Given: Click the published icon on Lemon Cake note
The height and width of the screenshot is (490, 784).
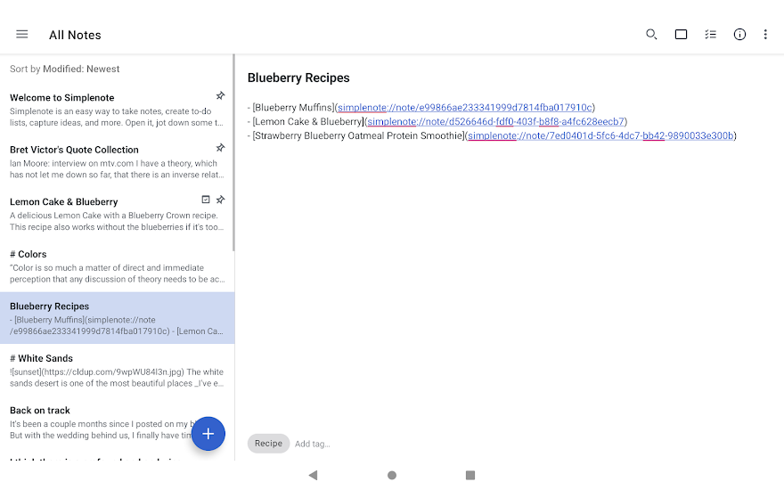Looking at the screenshot, I should pyautogui.click(x=206, y=200).
